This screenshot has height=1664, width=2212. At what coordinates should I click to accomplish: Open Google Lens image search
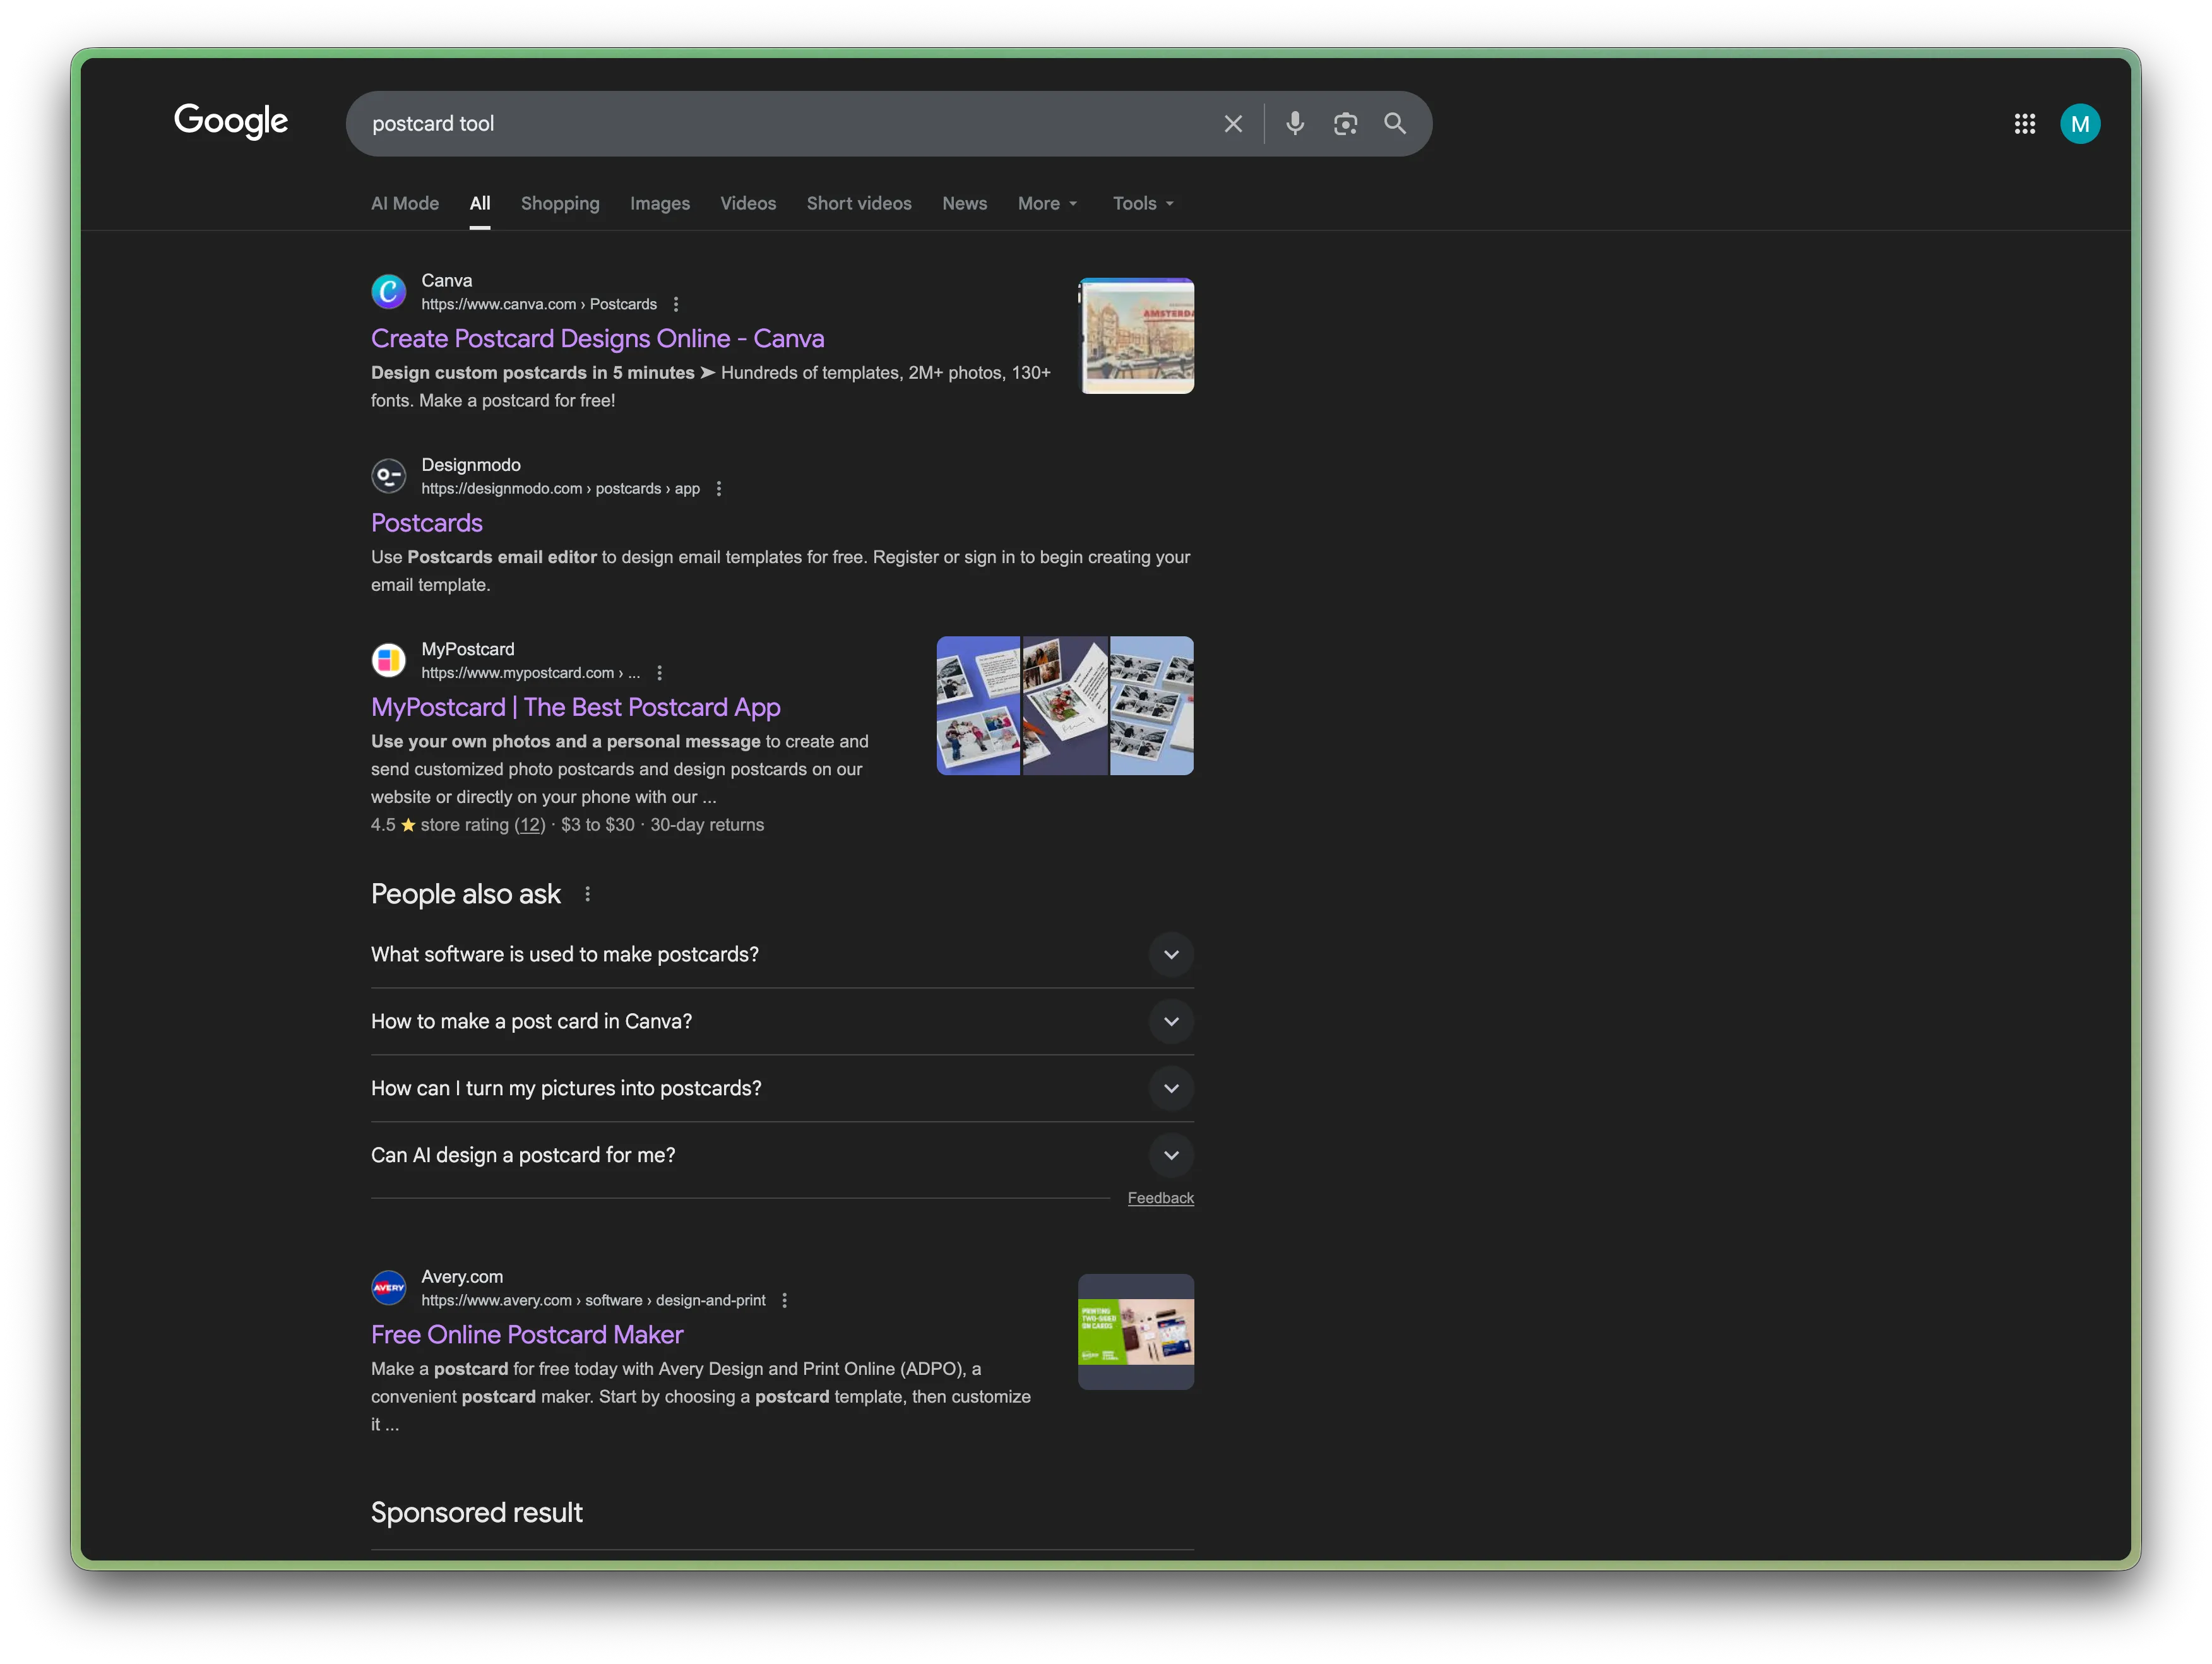pyautogui.click(x=1345, y=123)
